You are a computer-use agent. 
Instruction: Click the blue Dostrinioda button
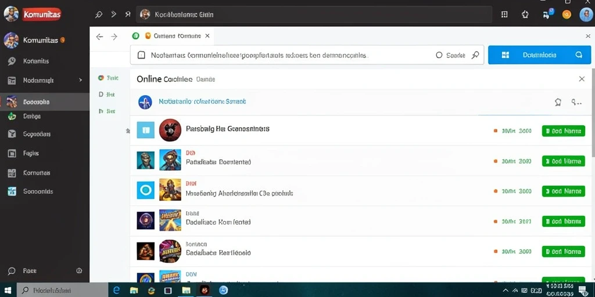pyautogui.click(x=539, y=55)
